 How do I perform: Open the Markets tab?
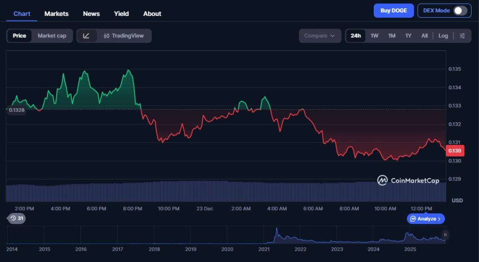[56, 14]
